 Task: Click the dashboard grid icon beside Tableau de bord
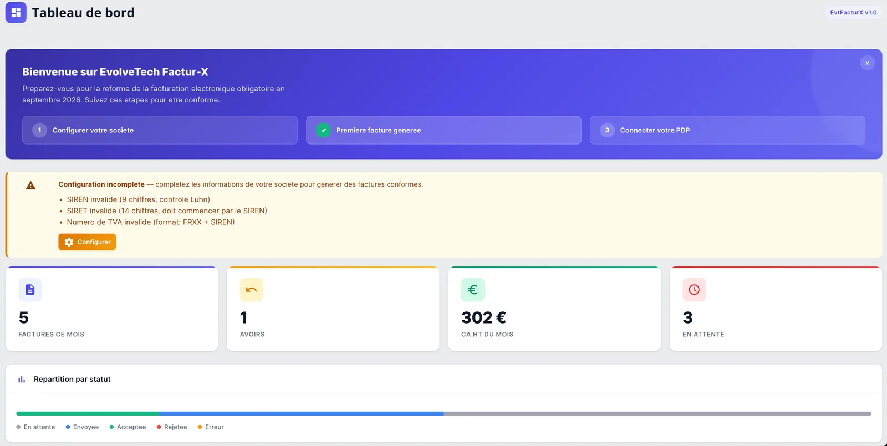coord(16,12)
